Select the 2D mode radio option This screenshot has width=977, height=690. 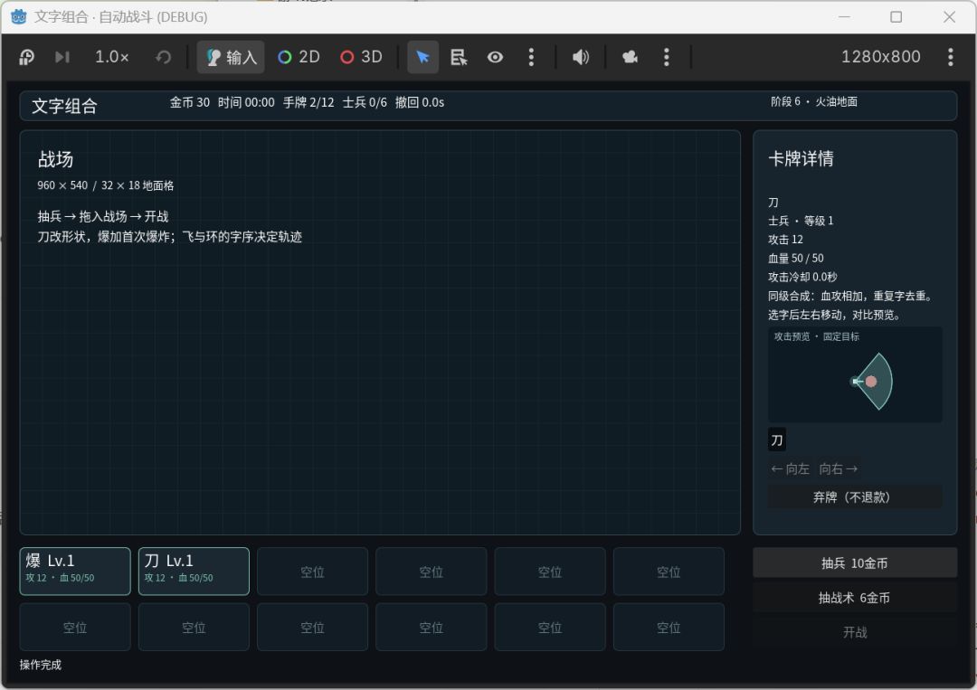(x=299, y=57)
